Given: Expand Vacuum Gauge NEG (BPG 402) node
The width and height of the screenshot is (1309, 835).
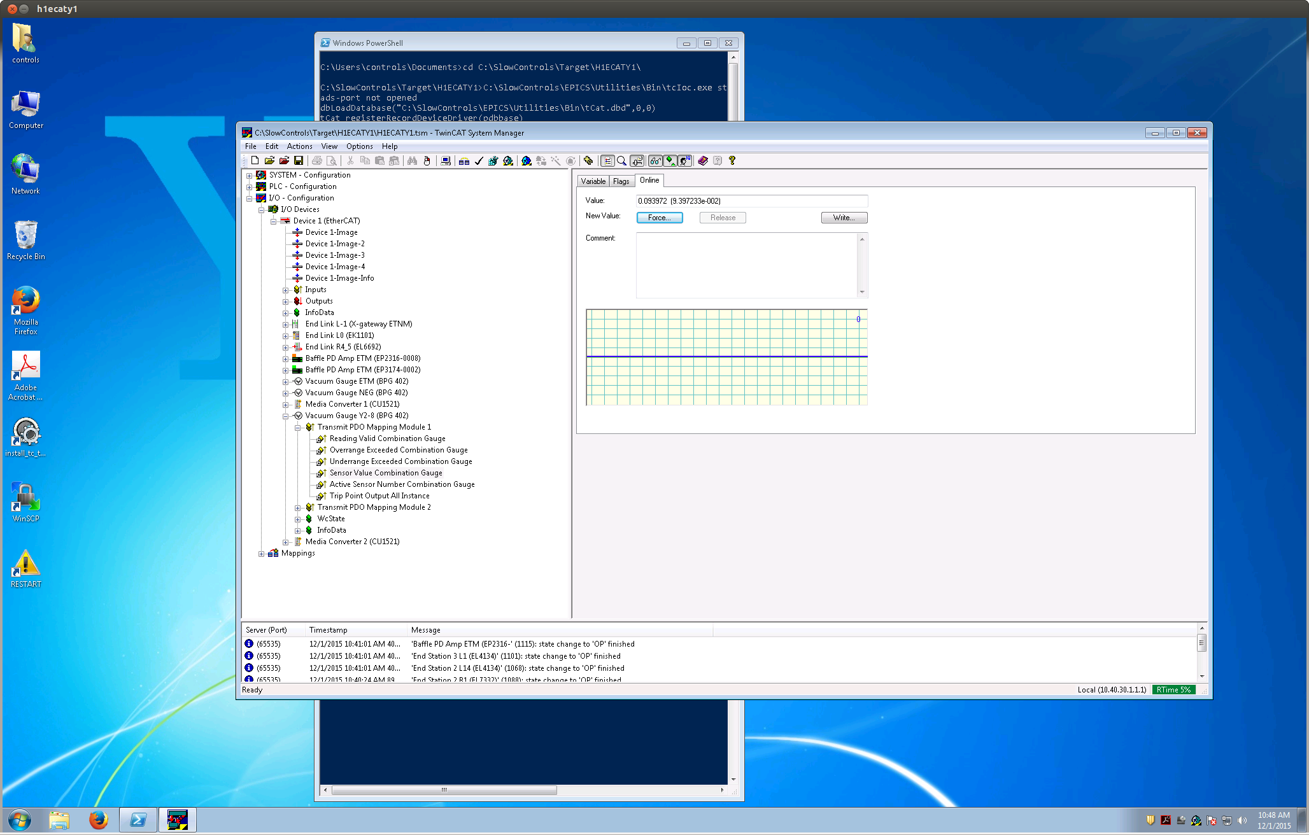Looking at the screenshot, I should 286,393.
